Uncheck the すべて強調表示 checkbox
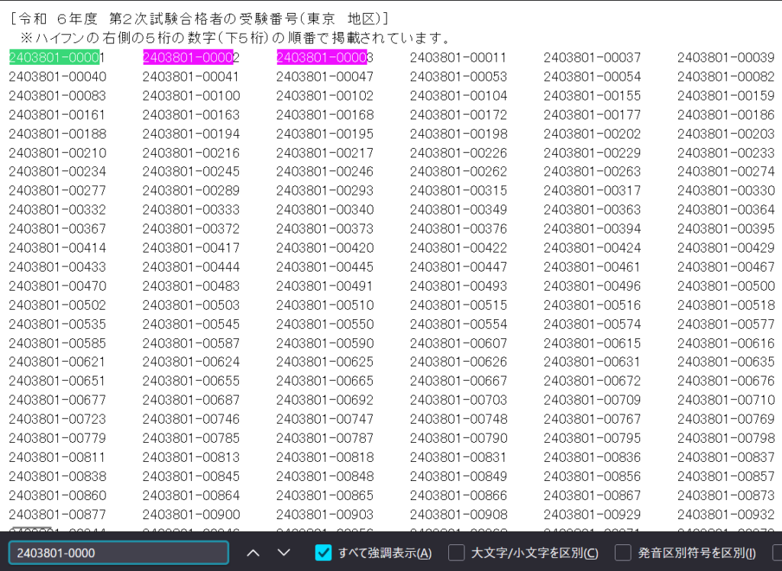 coord(324,552)
